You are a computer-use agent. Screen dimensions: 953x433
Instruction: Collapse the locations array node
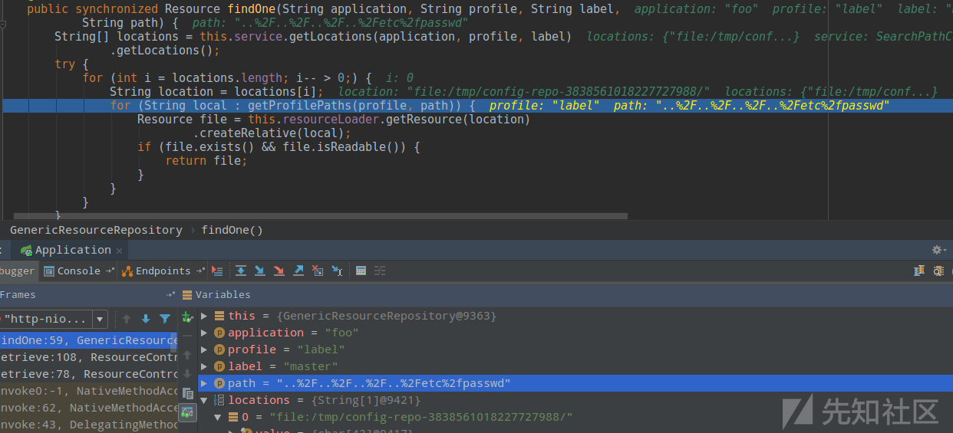204,400
